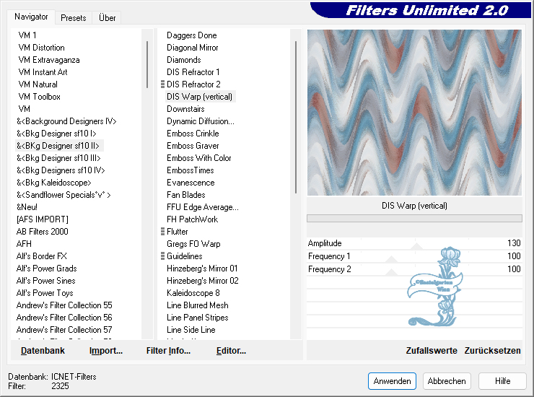Select [AFS IMPORT] category

(x=43, y=219)
